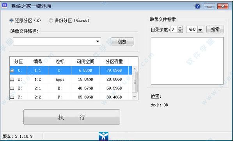Click the 大小: 0B size label

coord(159,105)
